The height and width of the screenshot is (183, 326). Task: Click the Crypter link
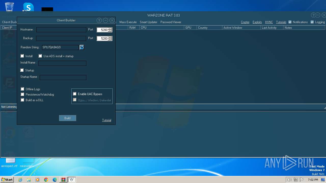tap(245, 22)
